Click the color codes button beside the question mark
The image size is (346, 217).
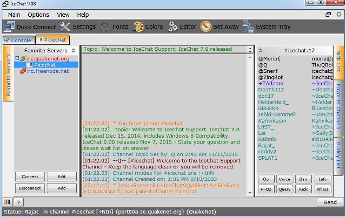click(8, 202)
